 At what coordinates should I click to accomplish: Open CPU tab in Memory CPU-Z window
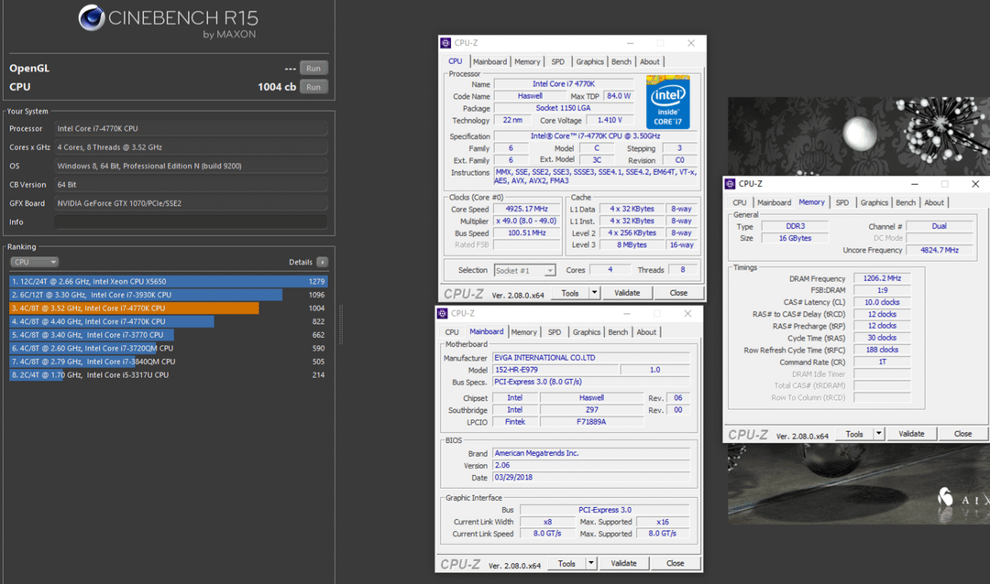740,203
